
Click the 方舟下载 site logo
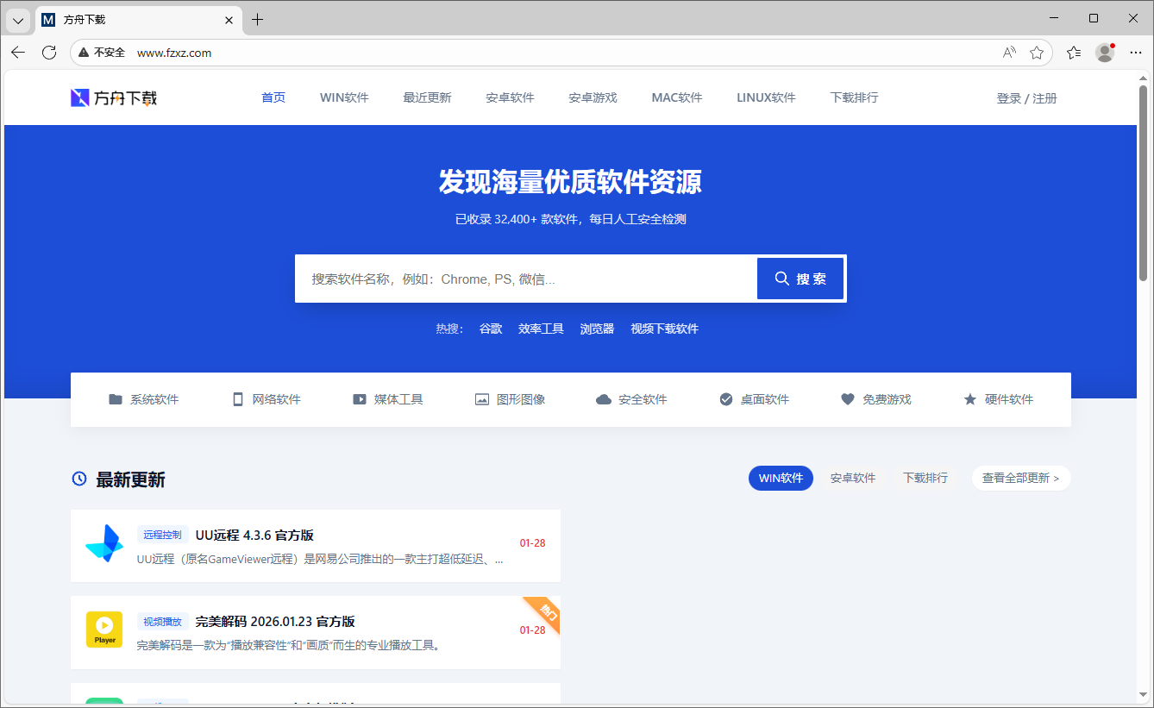[x=113, y=97]
